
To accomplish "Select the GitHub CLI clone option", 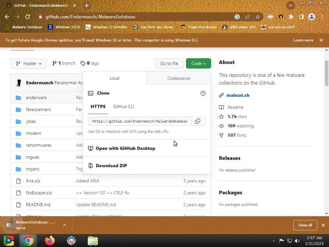I will (x=123, y=106).
